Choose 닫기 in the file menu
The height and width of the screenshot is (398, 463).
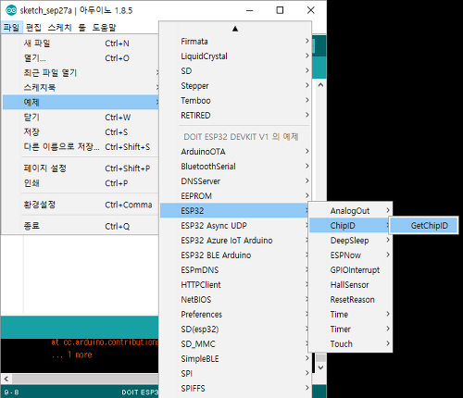[81, 118]
